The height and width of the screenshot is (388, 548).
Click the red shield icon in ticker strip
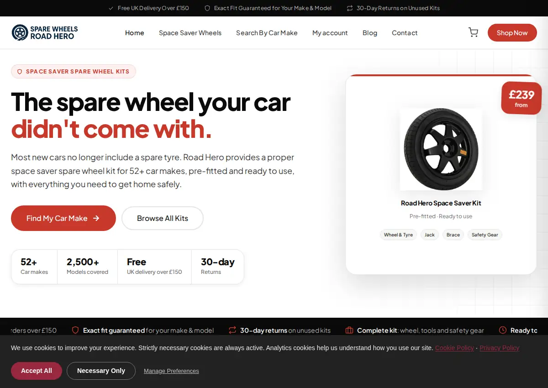75,330
